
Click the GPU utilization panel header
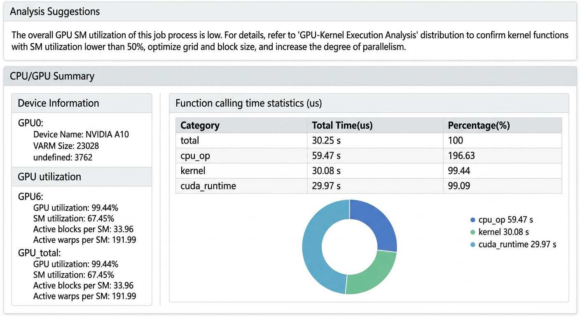pyautogui.click(x=82, y=177)
